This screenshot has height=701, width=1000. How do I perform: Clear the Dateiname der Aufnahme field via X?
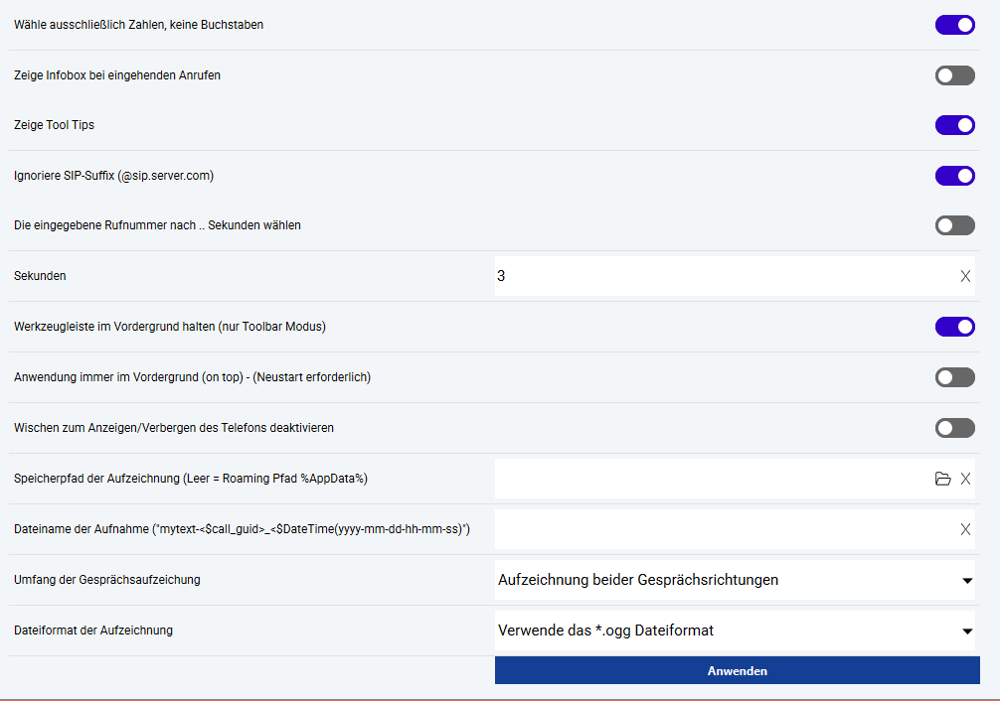coord(965,529)
